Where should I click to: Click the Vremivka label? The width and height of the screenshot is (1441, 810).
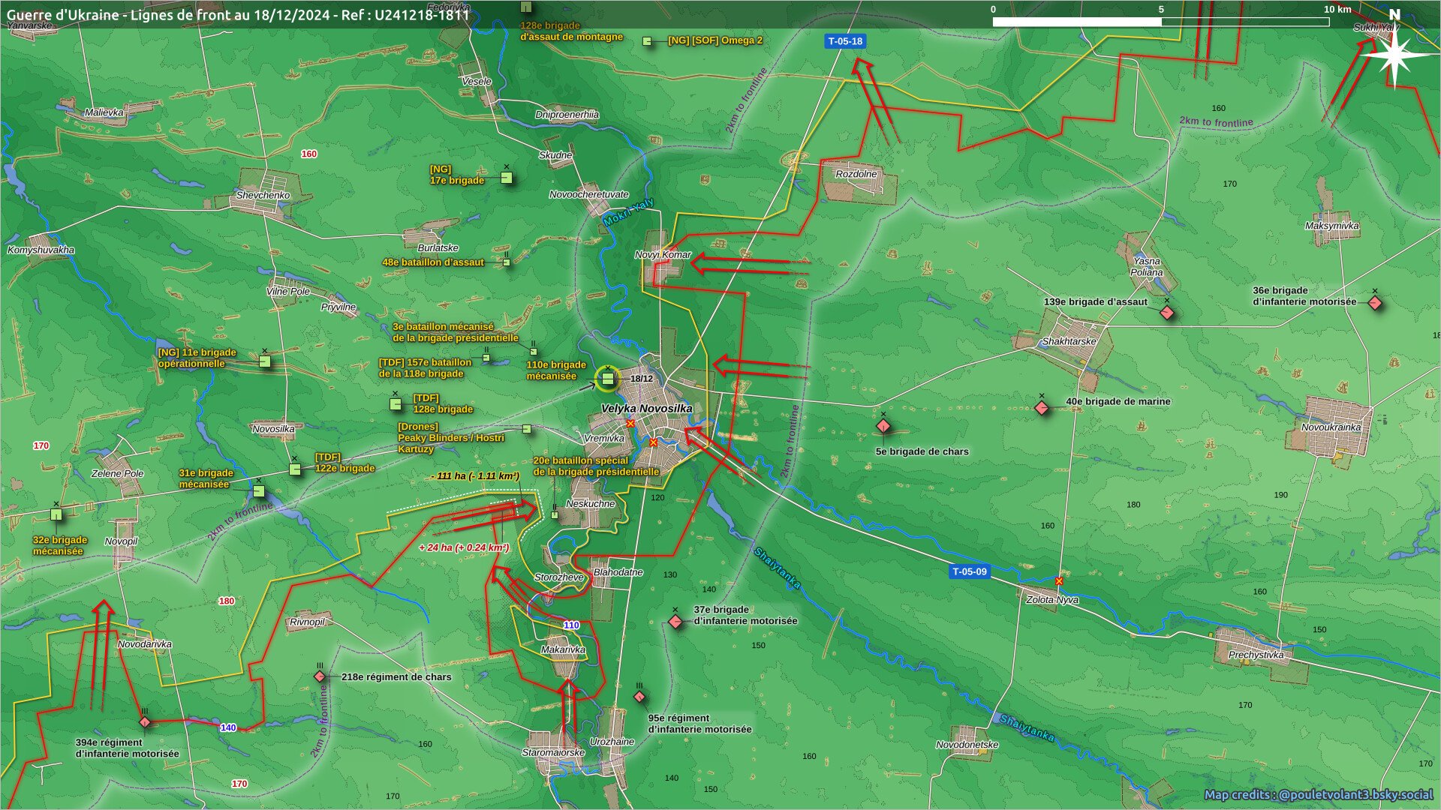coord(604,439)
